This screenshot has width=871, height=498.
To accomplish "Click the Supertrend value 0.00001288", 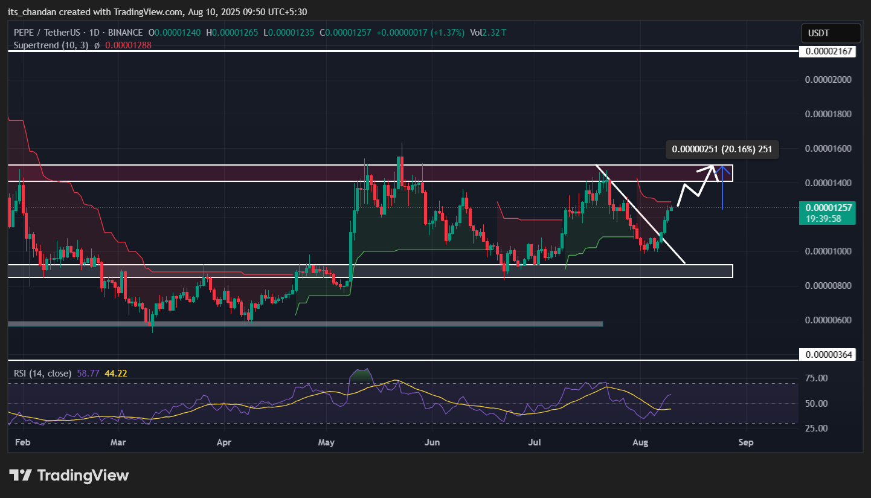I will coord(128,45).
